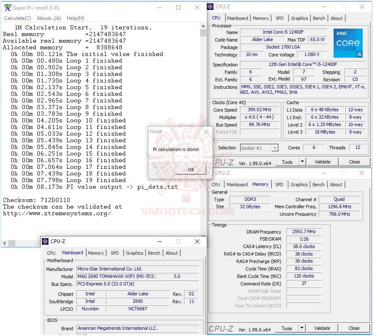Click Loop 19 finished line in Super PI
Image resolution: width=373 pixels, height=336 pixels.
68,180
